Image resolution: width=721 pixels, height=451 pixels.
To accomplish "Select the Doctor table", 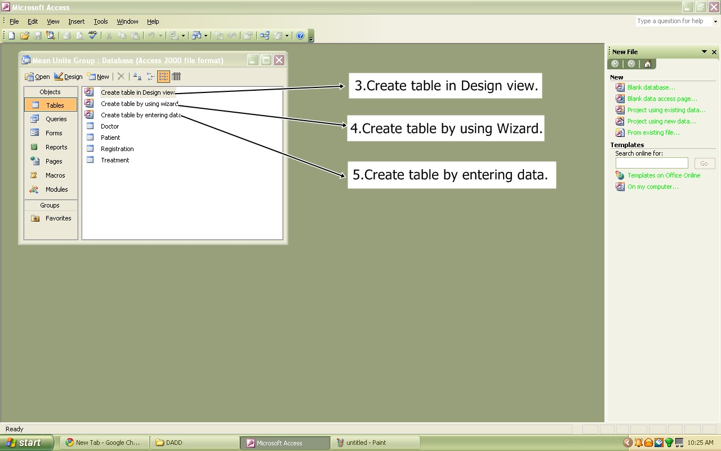I will [x=110, y=126].
